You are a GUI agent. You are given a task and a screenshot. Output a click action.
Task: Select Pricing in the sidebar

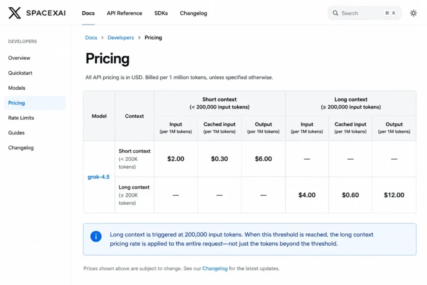(x=35, y=103)
